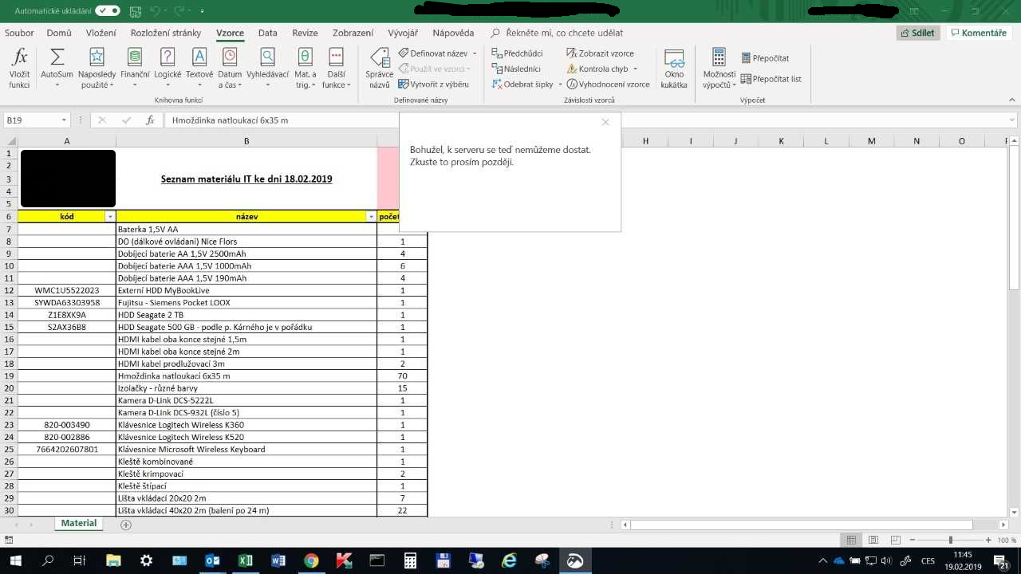The width and height of the screenshot is (1021, 574).
Task: Expand the Name Box dropdown arrow
Action: 64,120
